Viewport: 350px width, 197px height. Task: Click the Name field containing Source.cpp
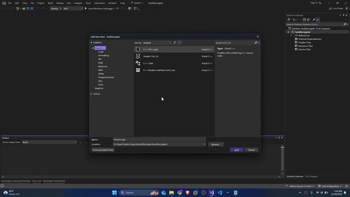(x=159, y=140)
